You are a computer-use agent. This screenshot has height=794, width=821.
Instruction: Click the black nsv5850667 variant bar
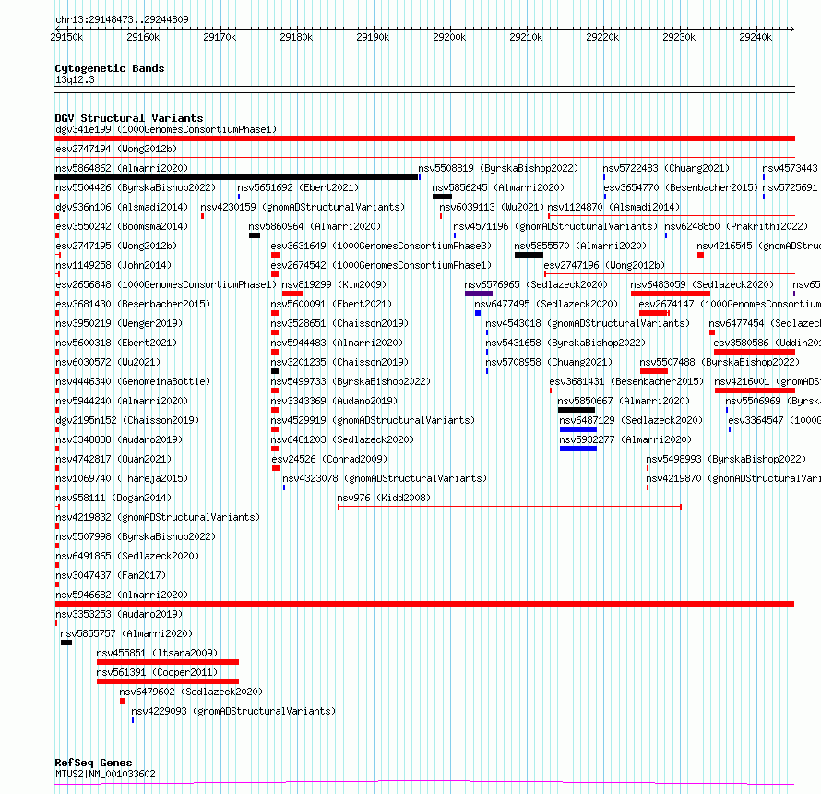(x=577, y=410)
